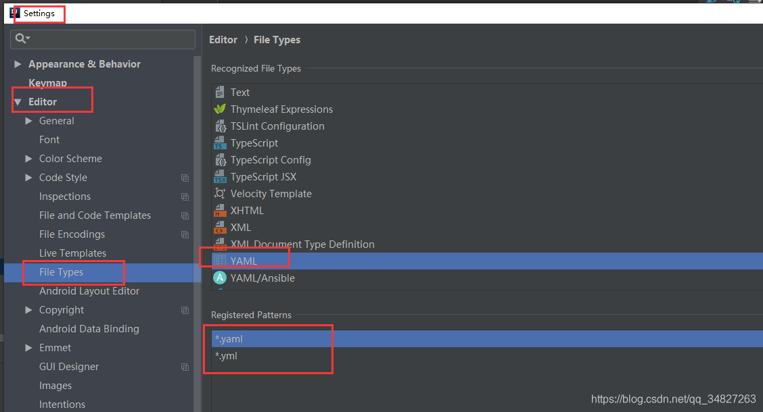Select the TypeScript file type row
This screenshot has width=763, height=412.
(487, 143)
